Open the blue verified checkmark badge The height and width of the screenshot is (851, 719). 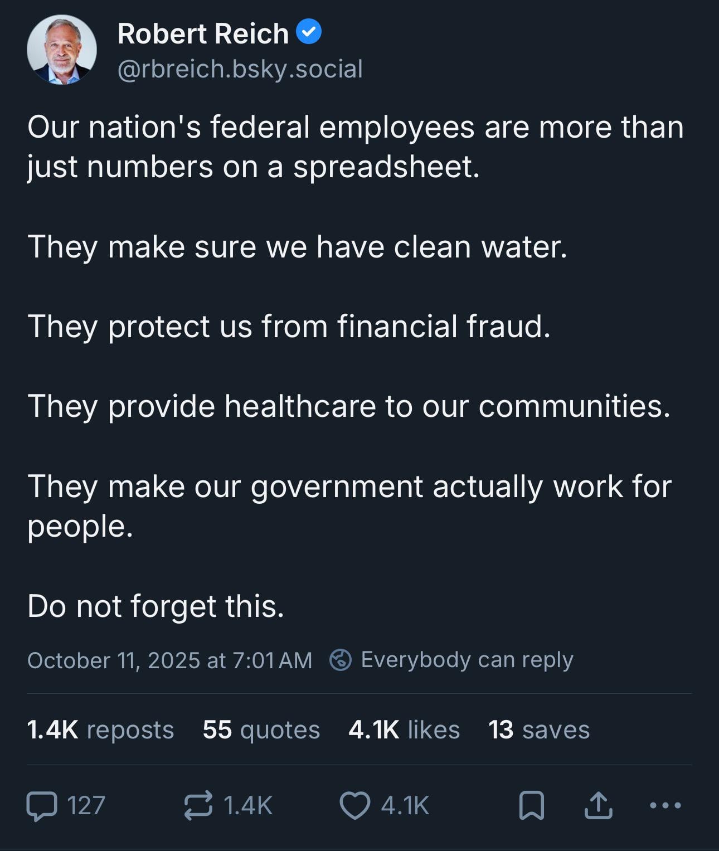pyautogui.click(x=308, y=32)
